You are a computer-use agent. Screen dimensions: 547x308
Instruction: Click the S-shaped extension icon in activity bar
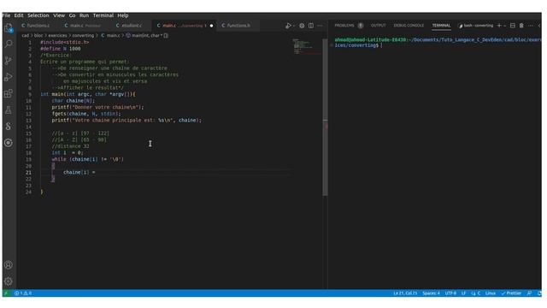[x=9, y=127]
